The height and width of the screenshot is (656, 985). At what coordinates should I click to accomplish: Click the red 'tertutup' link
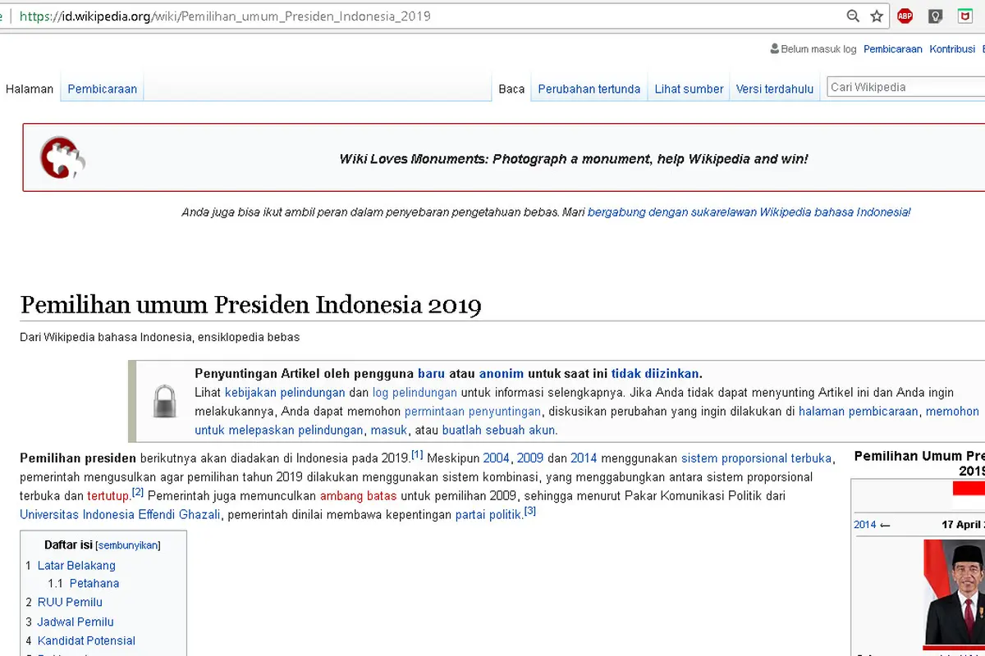pos(108,496)
